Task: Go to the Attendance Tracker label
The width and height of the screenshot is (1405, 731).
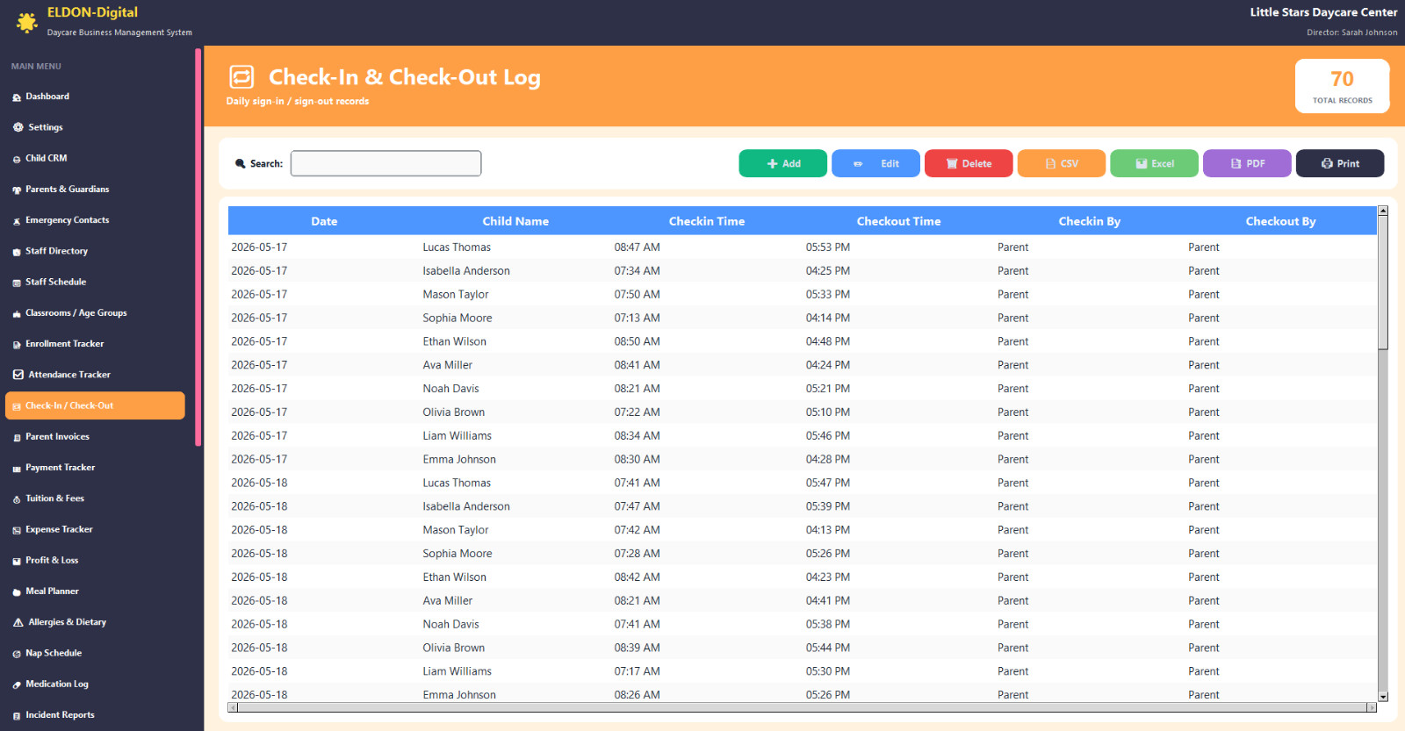Action: tap(69, 375)
